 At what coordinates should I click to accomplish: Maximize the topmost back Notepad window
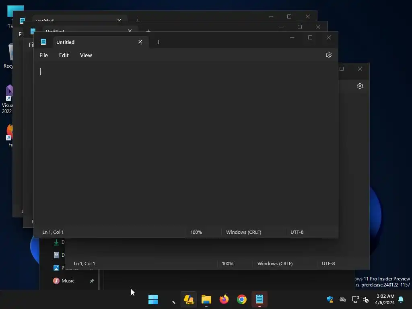click(x=289, y=16)
